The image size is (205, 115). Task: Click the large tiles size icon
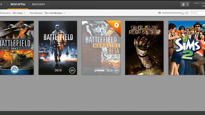[x=187, y=13]
